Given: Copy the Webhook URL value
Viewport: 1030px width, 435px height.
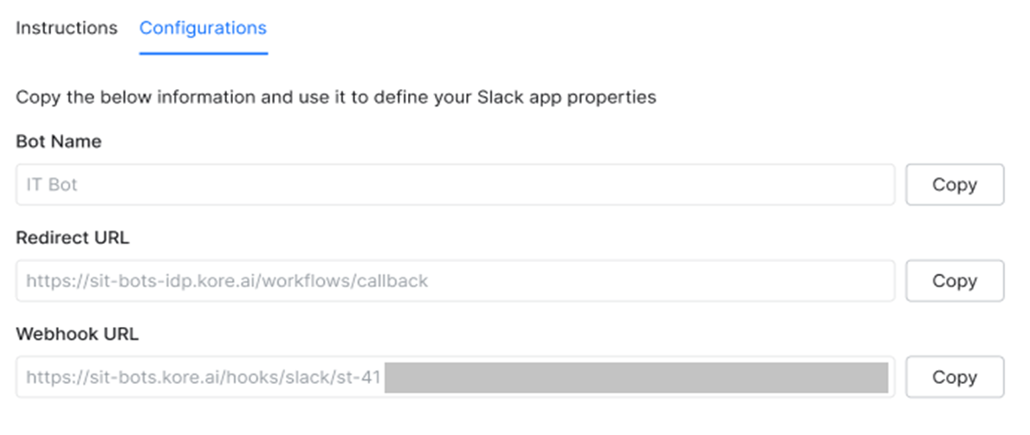Looking at the screenshot, I should click(954, 377).
